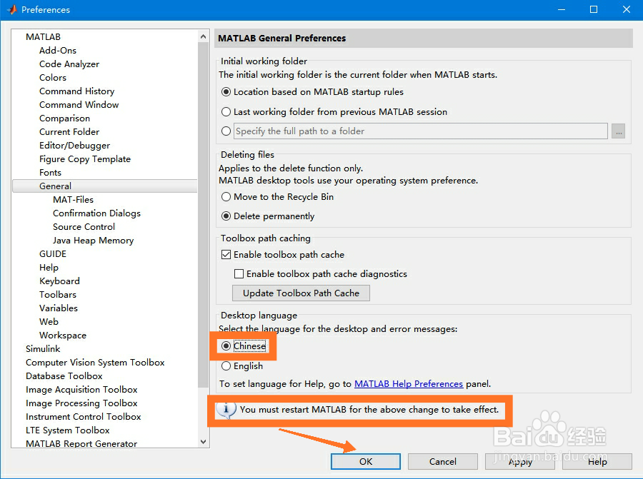Screen dimensions: 643x479
Task: Click the folder path input field
Action: point(421,131)
